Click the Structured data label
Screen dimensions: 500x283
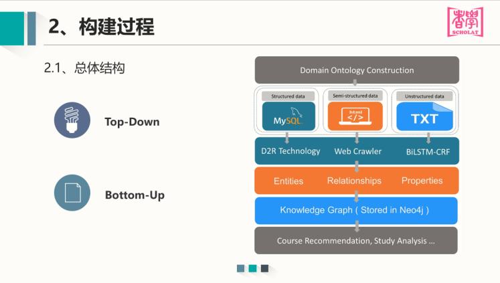point(288,96)
